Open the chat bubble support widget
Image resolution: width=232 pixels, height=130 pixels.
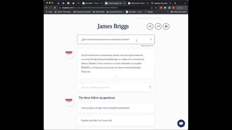(x=181, y=123)
